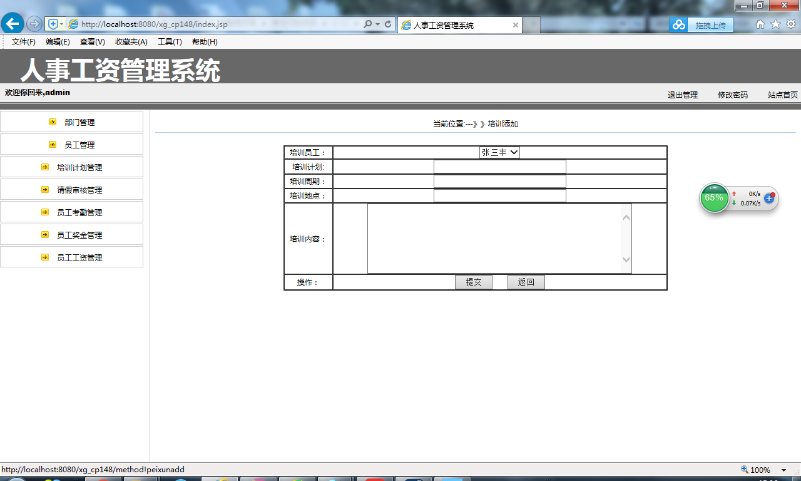
Task: Open the 培训员工 dropdown showing 张三丰
Action: (499, 152)
